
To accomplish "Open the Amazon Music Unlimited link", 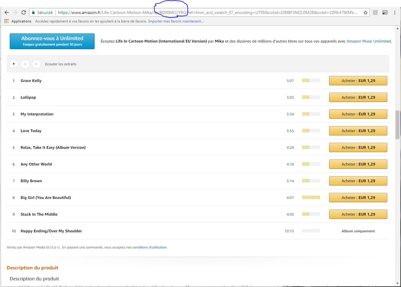I will point(369,41).
